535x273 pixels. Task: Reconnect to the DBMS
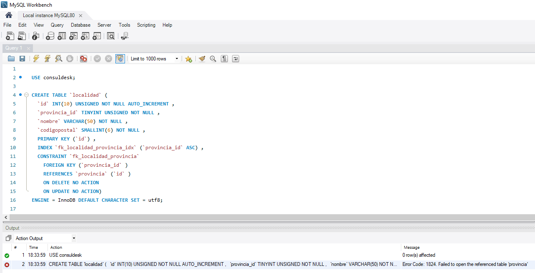click(x=125, y=36)
